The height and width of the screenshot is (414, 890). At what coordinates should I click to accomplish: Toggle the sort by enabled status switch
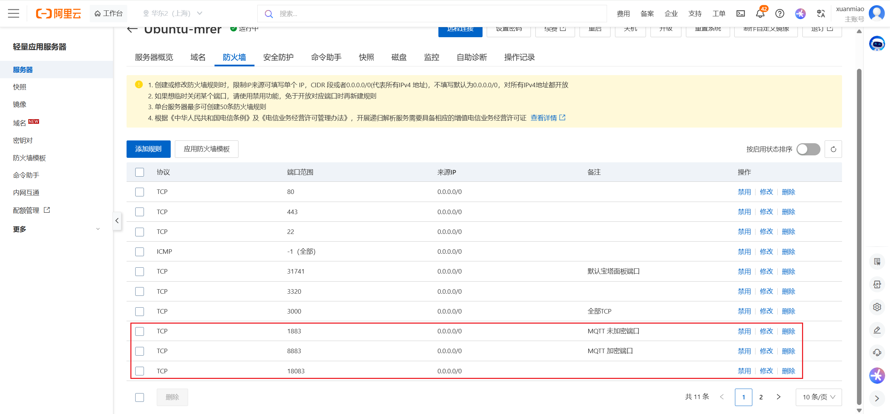click(x=808, y=149)
